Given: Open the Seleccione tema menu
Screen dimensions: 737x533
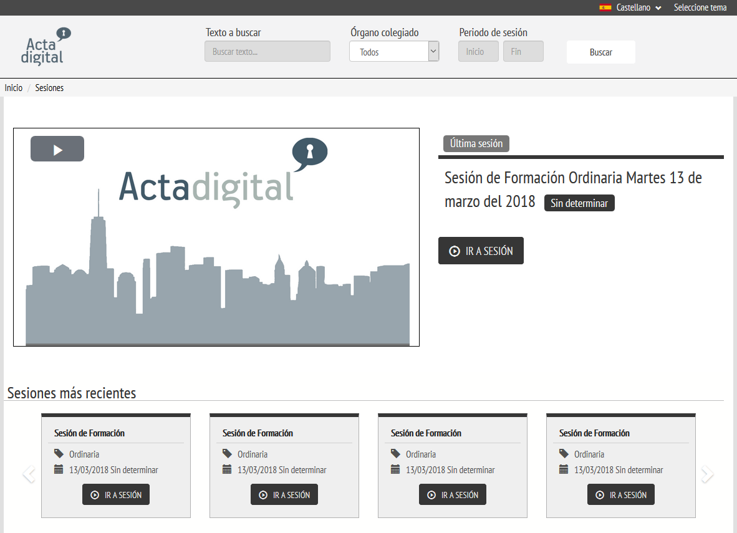Looking at the screenshot, I should 700,7.
